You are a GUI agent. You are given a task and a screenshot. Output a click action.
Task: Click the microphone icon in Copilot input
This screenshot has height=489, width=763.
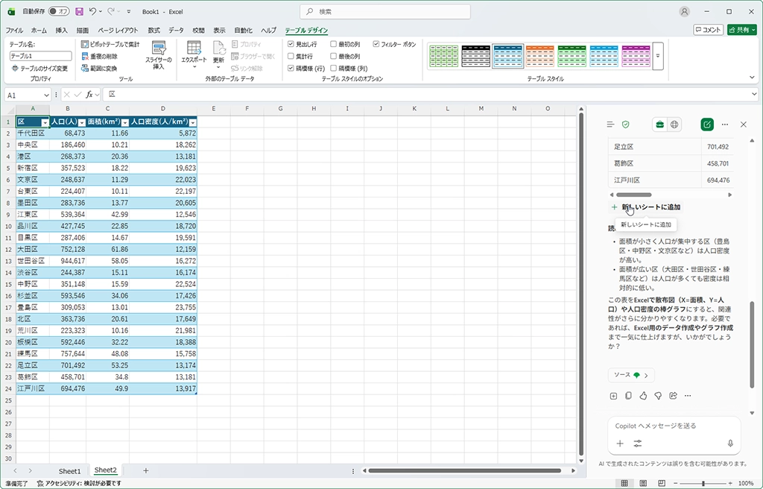(x=729, y=444)
